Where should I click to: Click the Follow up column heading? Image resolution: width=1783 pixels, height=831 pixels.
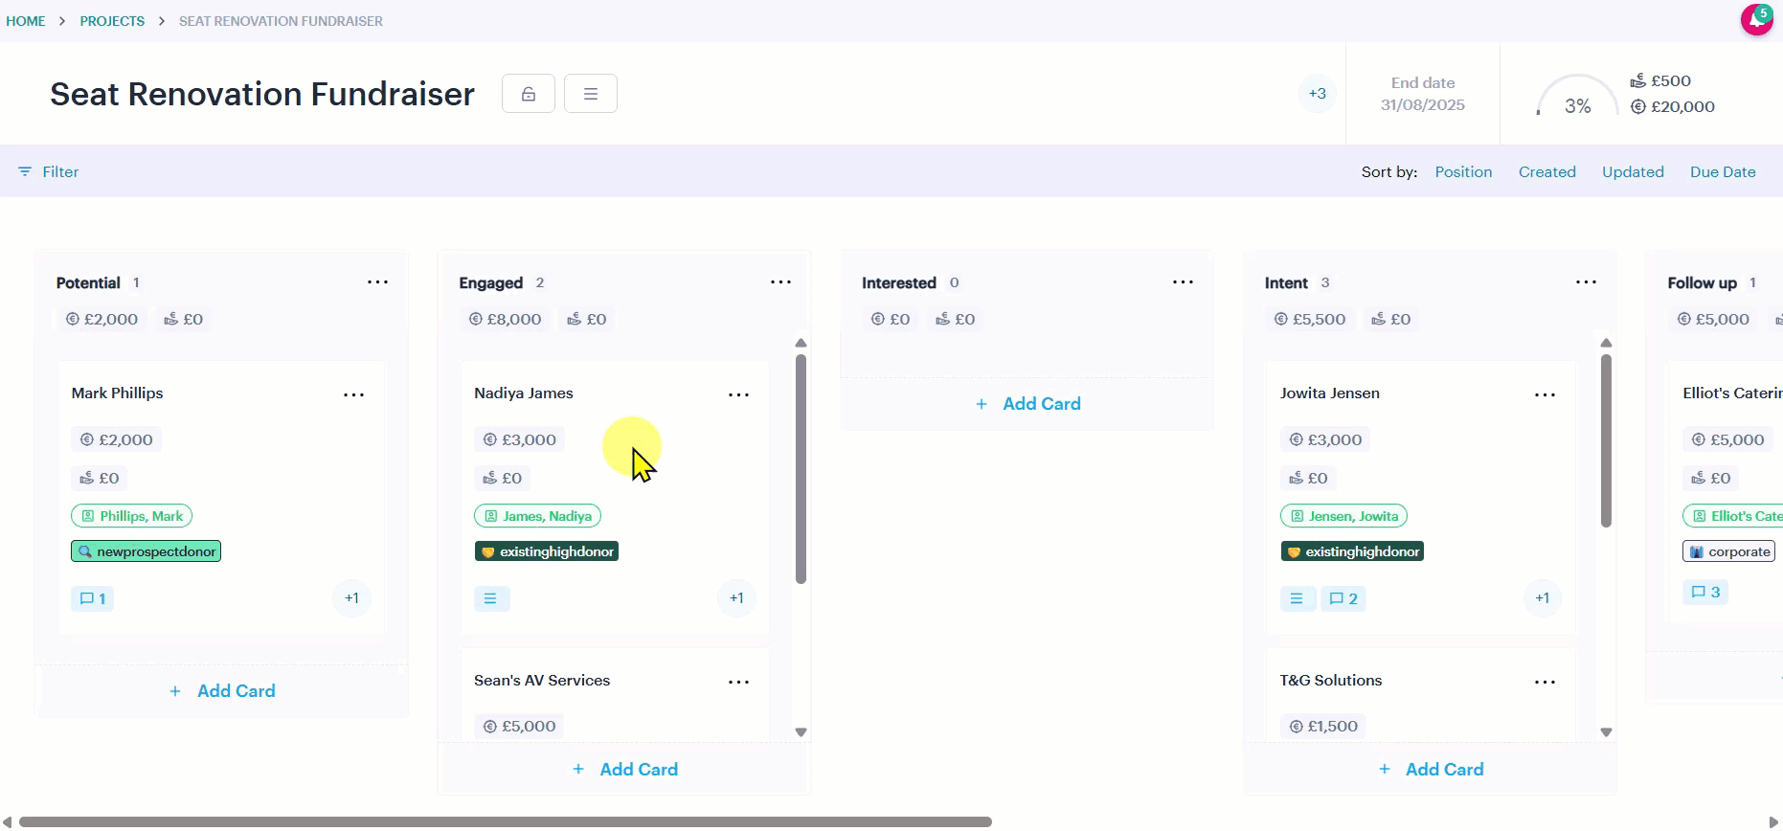[1702, 282]
